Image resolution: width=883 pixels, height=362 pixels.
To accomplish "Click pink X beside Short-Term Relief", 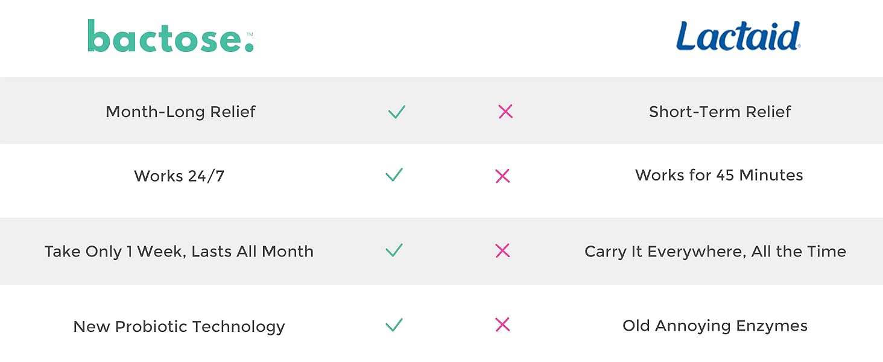I will coord(505,112).
